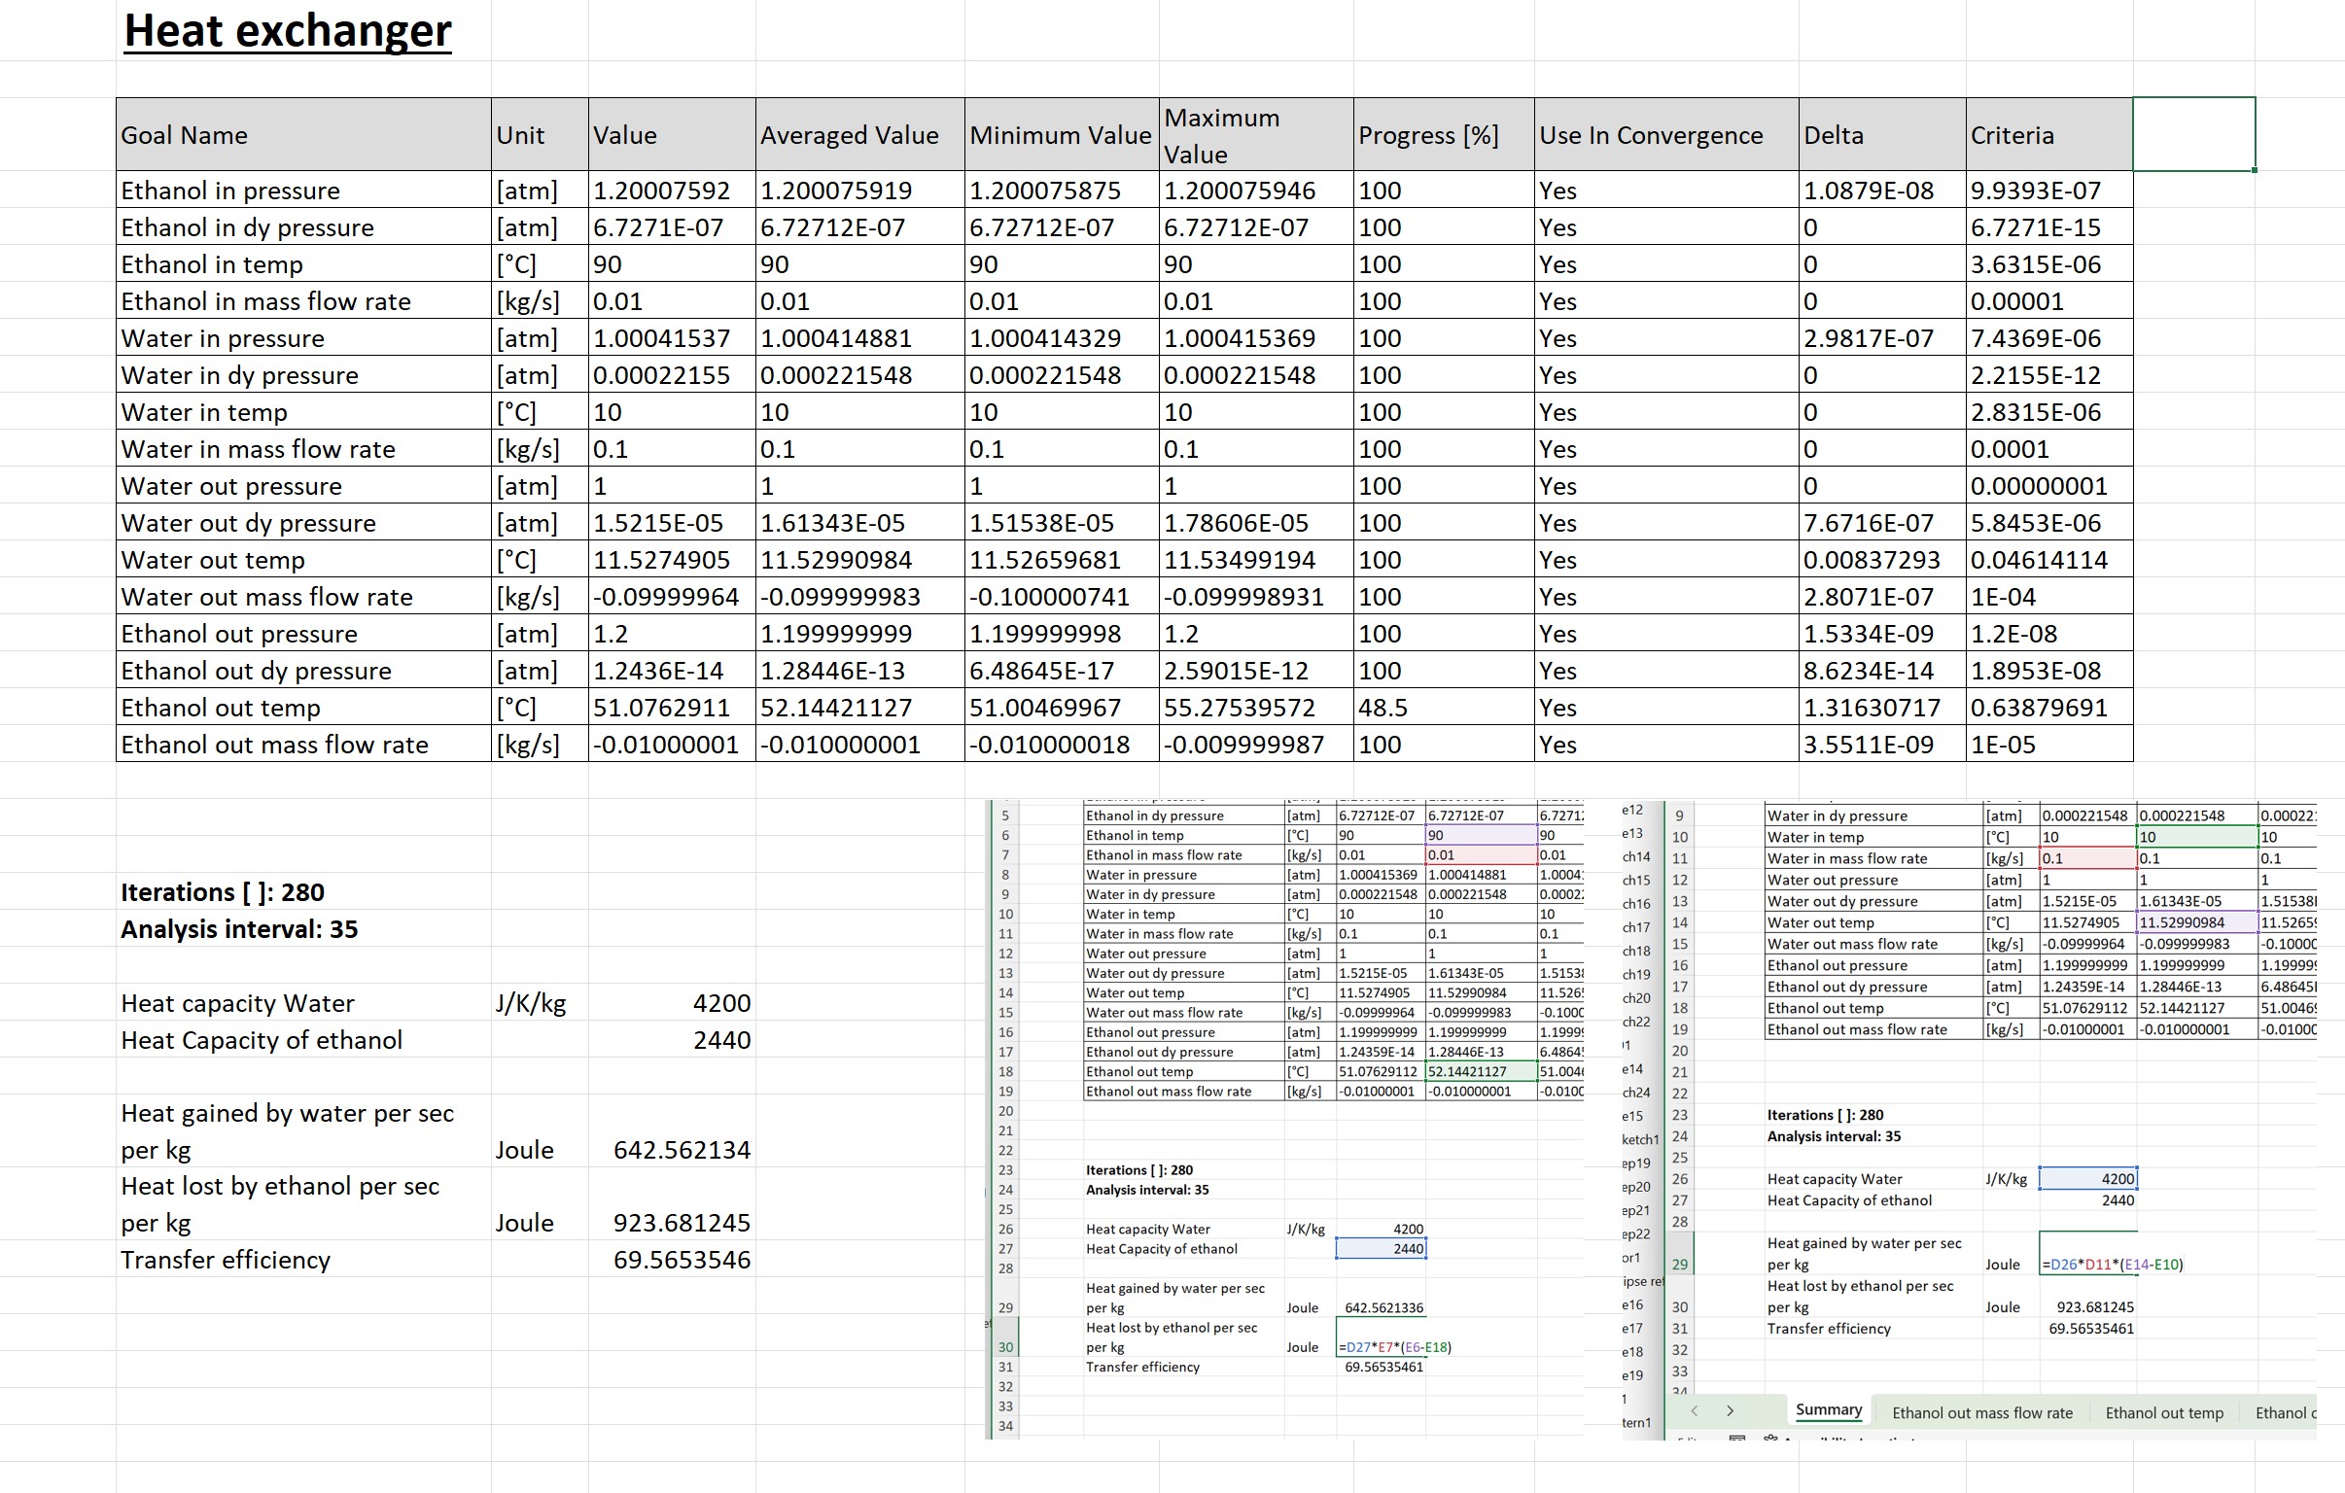Select averaged value 52.14421127

click(859, 708)
